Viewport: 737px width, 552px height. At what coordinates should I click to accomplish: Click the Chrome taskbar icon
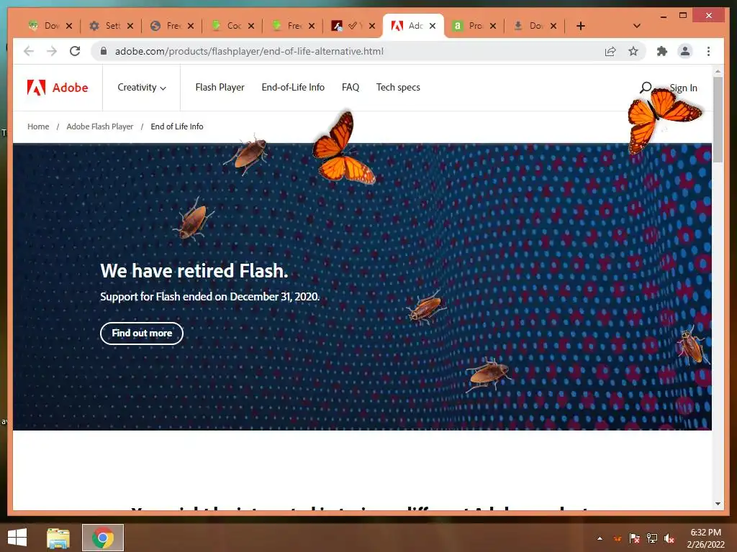click(103, 538)
